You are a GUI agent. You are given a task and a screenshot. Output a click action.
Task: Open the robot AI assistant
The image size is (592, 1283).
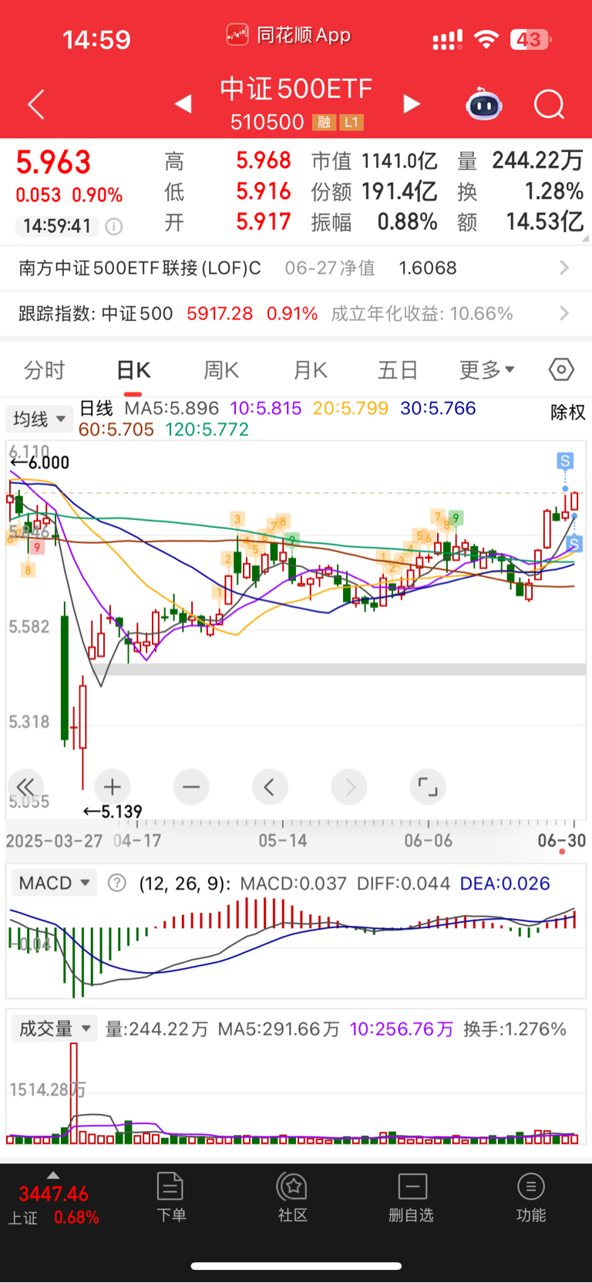pos(484,104)
